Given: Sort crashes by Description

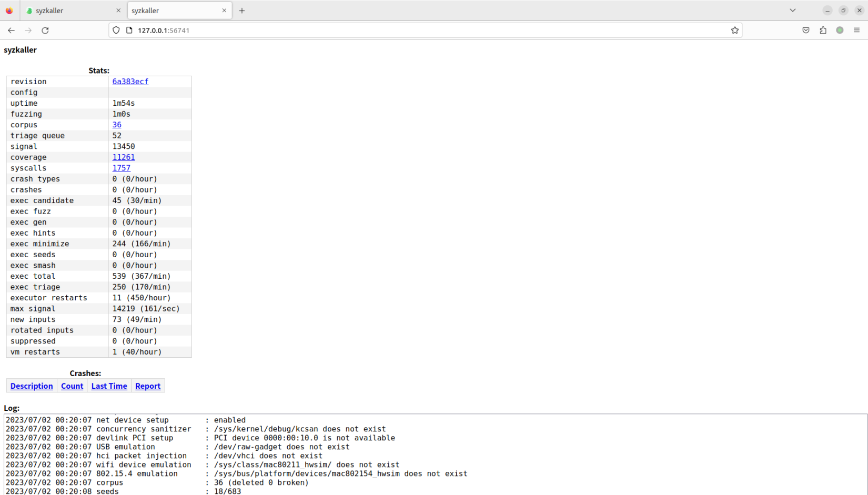Looking at the screenshot, I should (x=32, y=386).
